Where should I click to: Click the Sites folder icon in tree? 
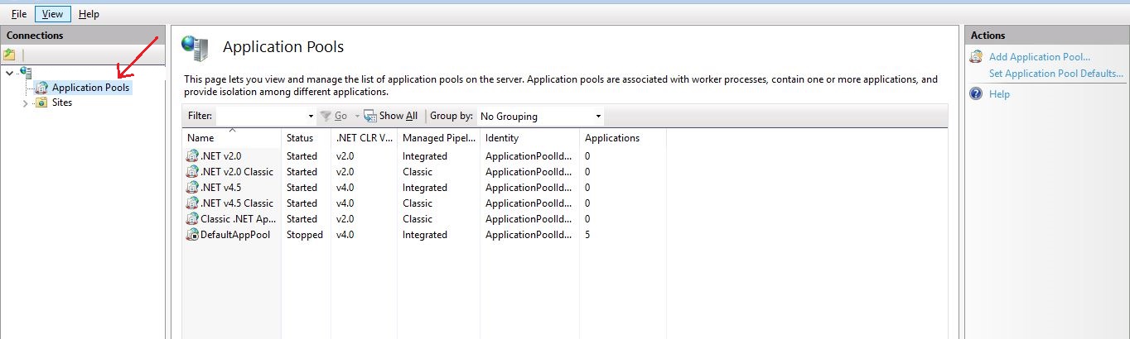tap(41, 103)
